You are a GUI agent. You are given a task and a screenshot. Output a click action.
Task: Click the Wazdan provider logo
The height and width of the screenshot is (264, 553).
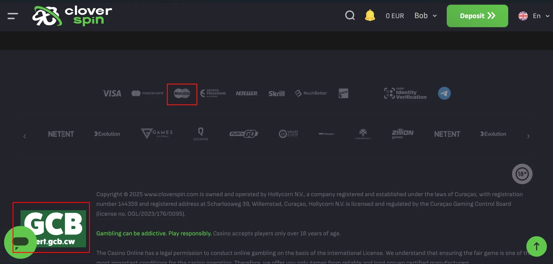pos(326,134)
